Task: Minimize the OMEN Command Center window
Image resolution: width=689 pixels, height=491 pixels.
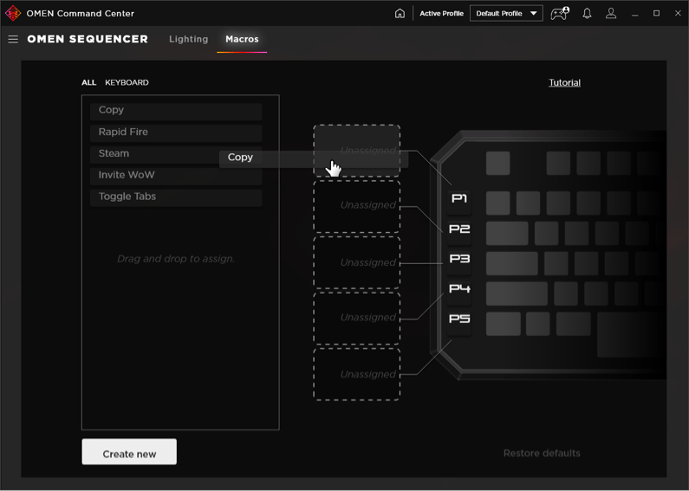Action: click(635, 14)
